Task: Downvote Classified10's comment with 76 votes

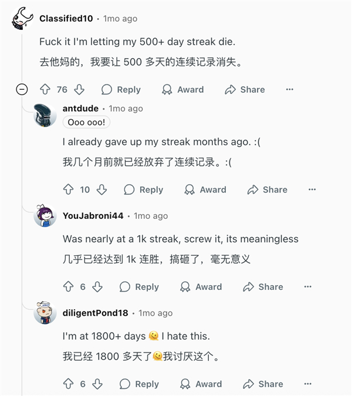Action: [x=79, y=90]
